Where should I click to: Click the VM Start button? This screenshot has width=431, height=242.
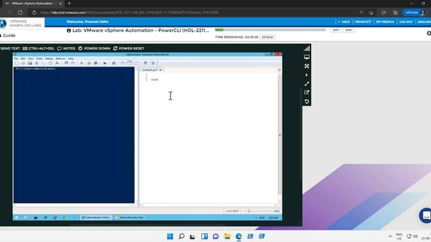point(16,218)
